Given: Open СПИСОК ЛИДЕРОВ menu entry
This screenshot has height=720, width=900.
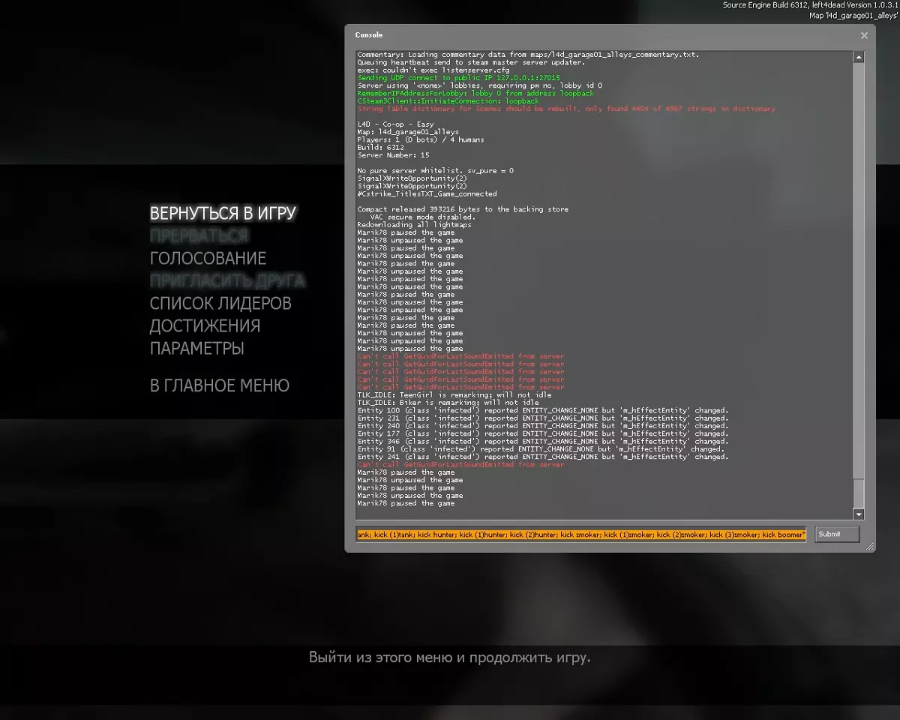Looking at the screenshot, I should point(220,303).
